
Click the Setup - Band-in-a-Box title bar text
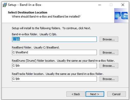25,5
